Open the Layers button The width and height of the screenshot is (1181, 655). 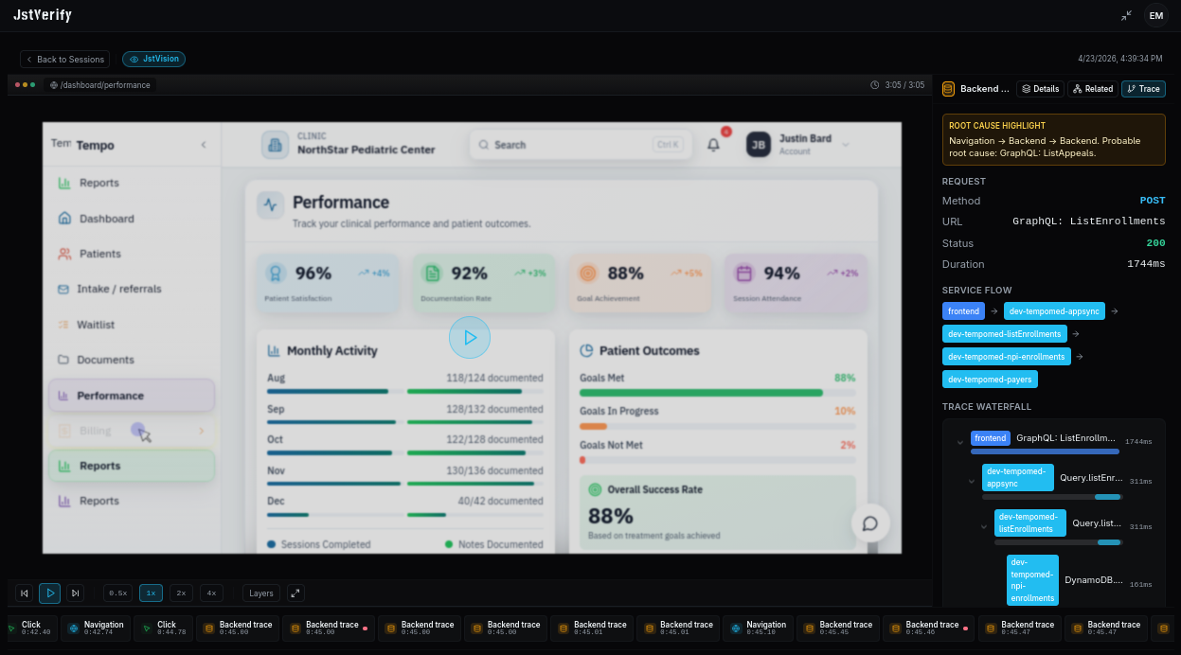point(261,593)
